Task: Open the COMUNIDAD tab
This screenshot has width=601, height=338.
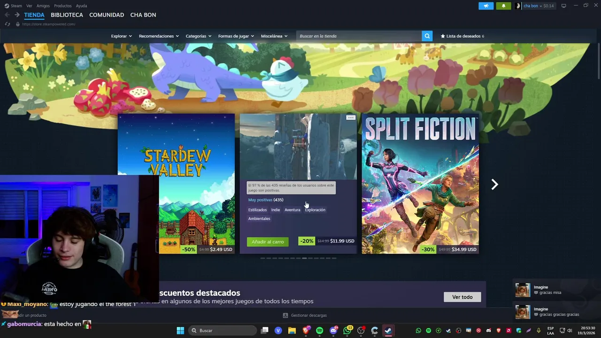Action: coord(107,15)
